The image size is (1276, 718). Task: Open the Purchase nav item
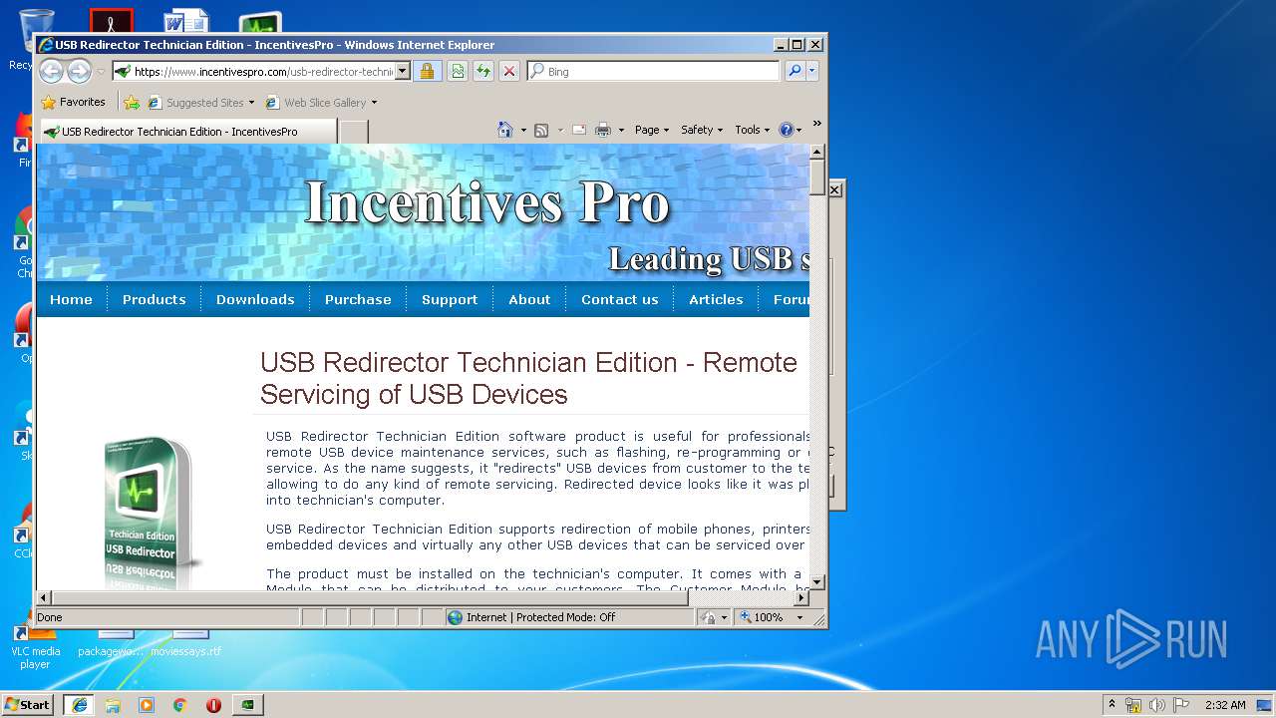click(x=358, y=299)
